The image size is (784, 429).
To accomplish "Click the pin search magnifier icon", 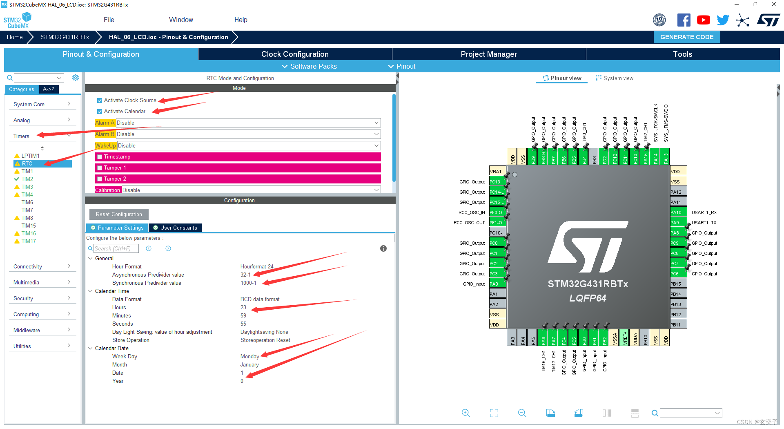I will [x=655, y=413].
